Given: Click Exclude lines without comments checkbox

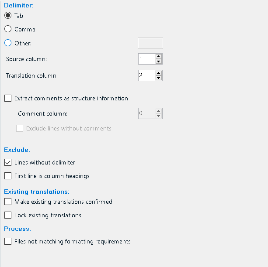Looking at the screenshot, I should click(x=20, y=129).
